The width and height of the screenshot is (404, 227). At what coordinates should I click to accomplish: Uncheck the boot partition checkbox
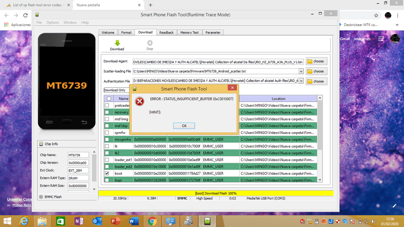tap(107, 173)
